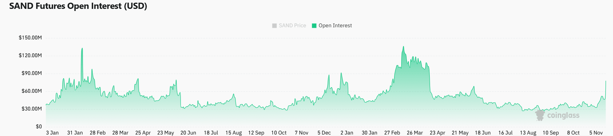Viewport: 613px width, 136px height.
Task: Click the 28 Feb date label
Action: [98, 133]
